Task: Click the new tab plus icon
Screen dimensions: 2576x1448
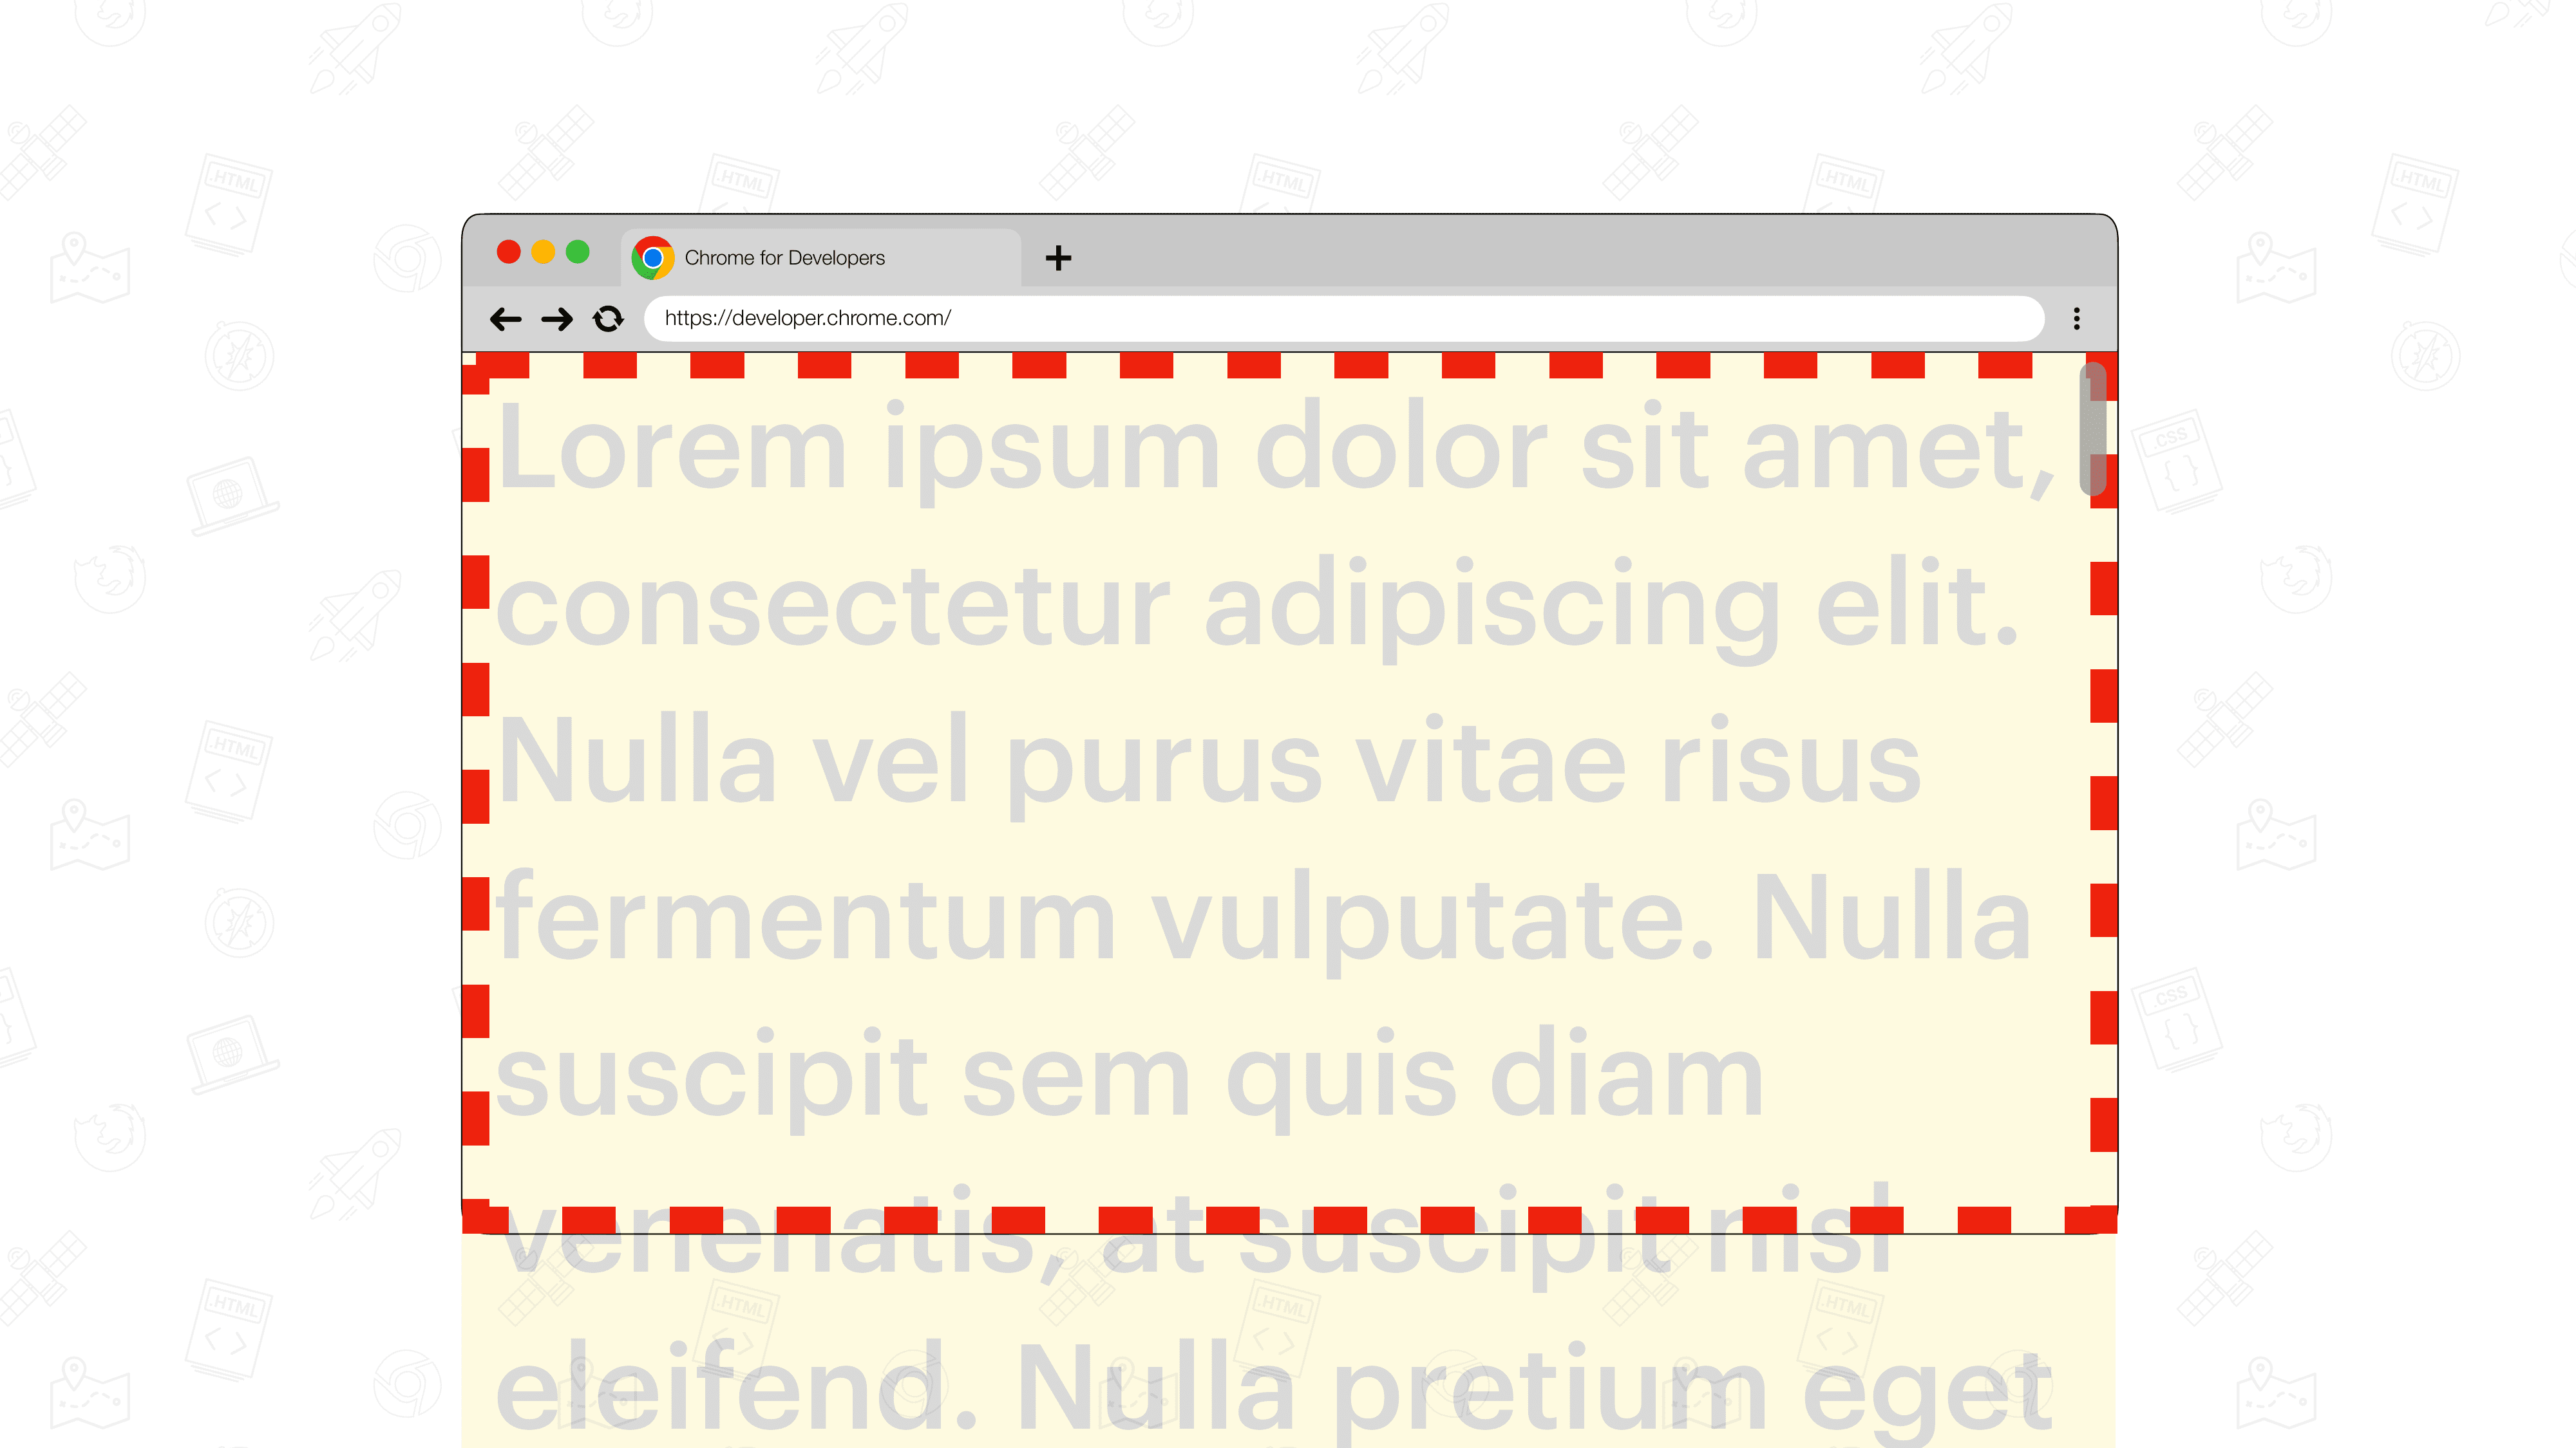Action: (1058, 255)
